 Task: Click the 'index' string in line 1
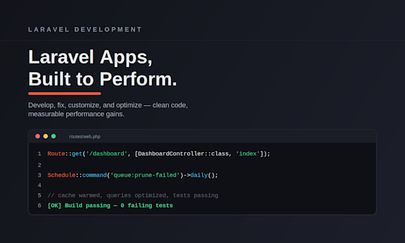(248, 153)
